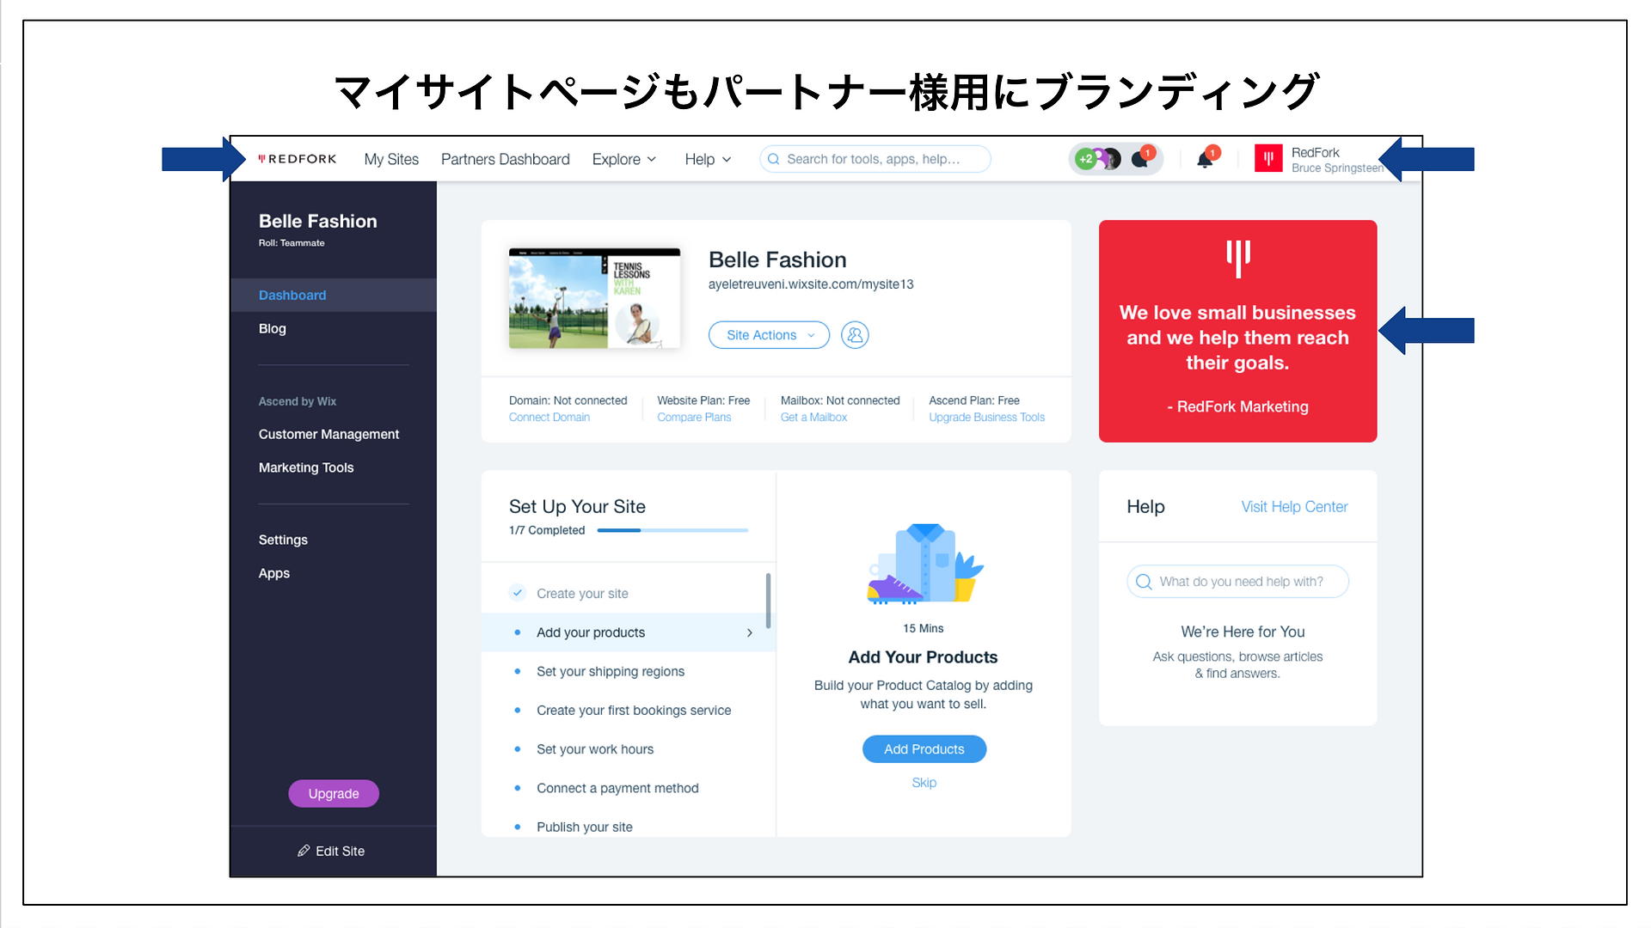The height and width of the screenshot is (928, 1651).
Task: Click Edit Site at sidebar bottom
Action: pyautogui.click(x=332, y=851)
